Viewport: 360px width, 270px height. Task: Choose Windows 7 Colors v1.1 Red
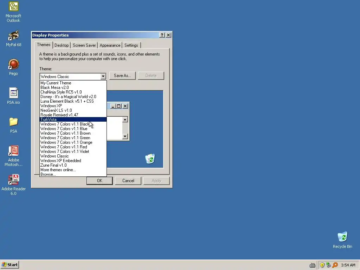pos(73,147)
